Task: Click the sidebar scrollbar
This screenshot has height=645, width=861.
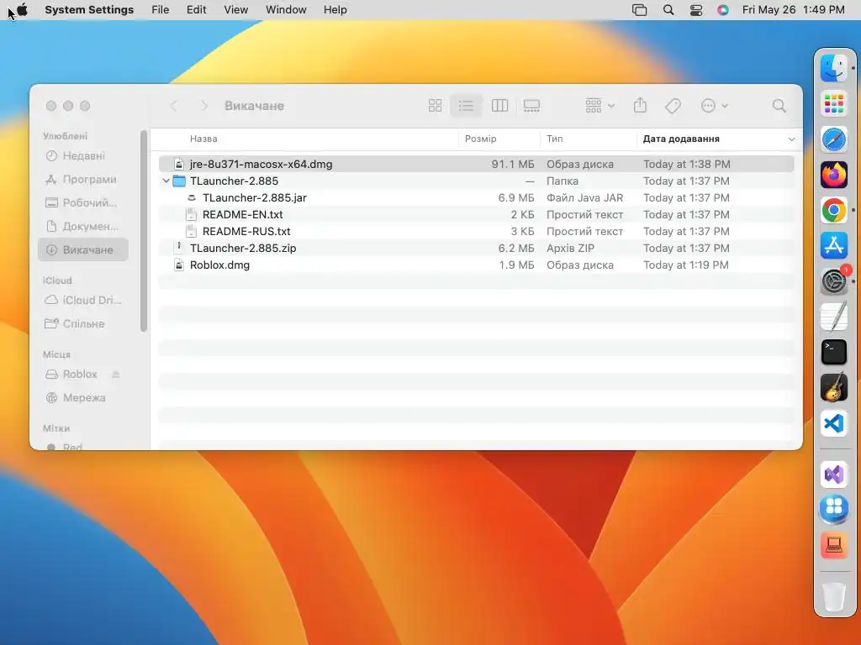Action: click(144, 230)
